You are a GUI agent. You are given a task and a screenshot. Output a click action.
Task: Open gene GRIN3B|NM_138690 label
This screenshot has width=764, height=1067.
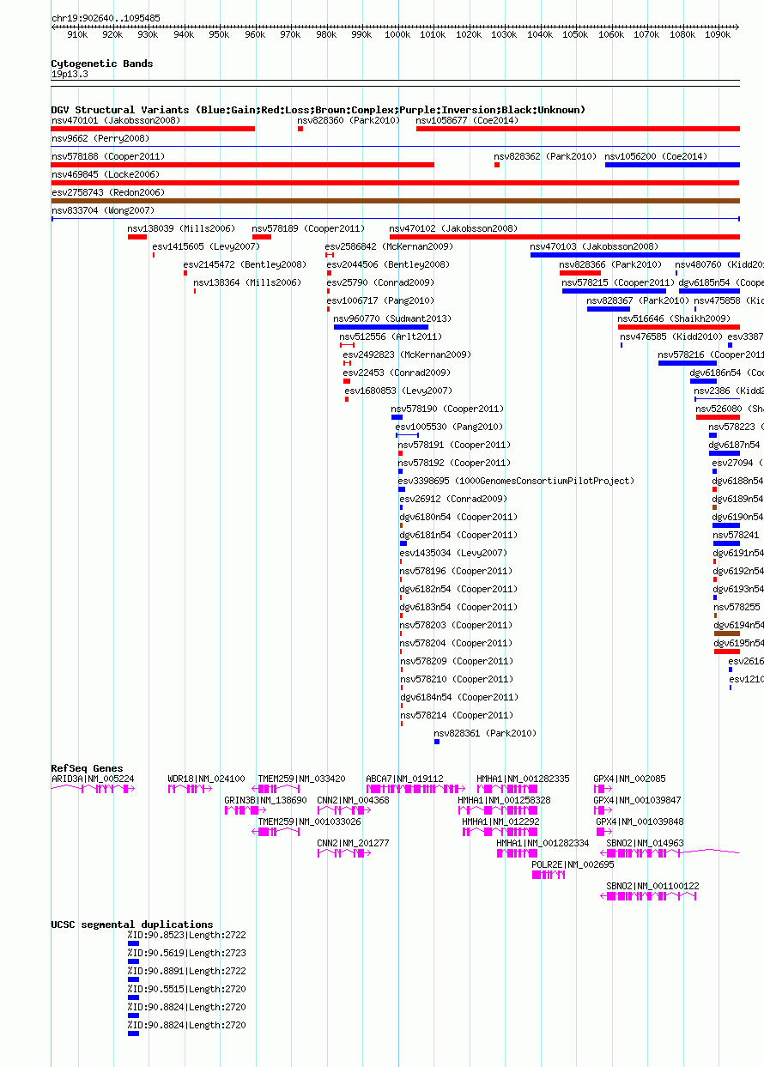coord(266,800)
